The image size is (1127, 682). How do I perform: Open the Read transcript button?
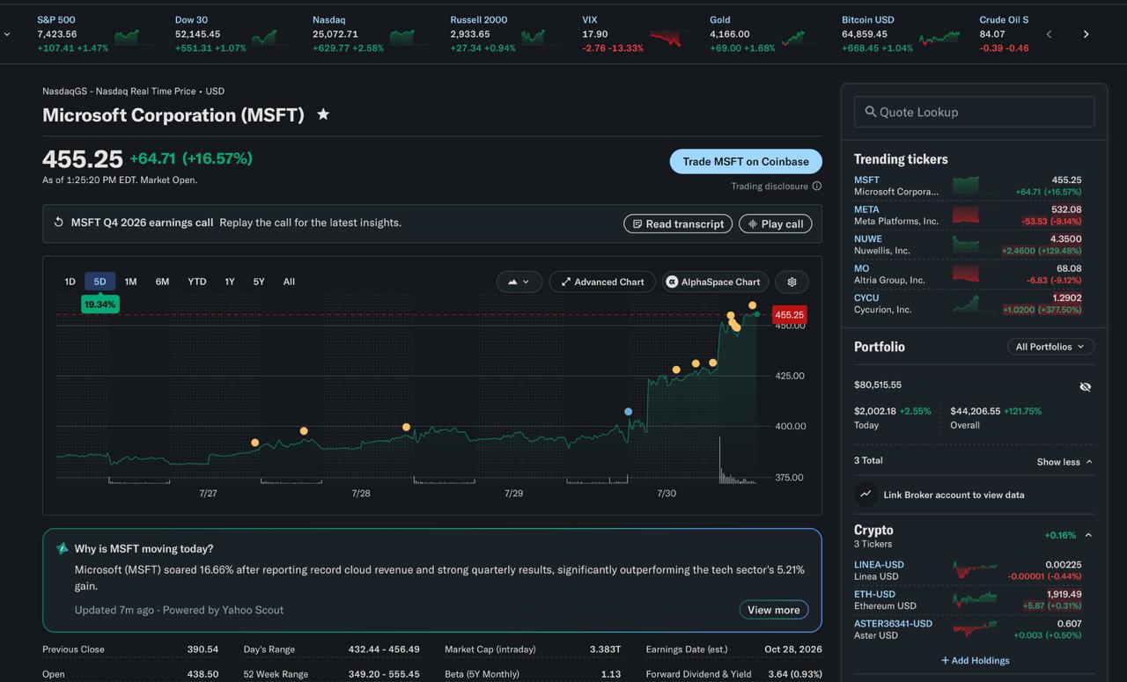(678, 224)
